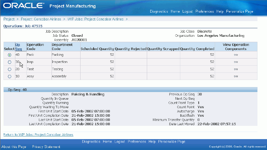Open Help in top header

pyautogui.click(x=220, y=11)
